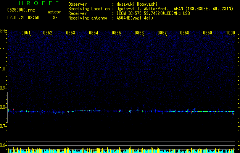240x153 pixels.
Task: Click the 0.6 kHz axis label
Action: point(3,145)
